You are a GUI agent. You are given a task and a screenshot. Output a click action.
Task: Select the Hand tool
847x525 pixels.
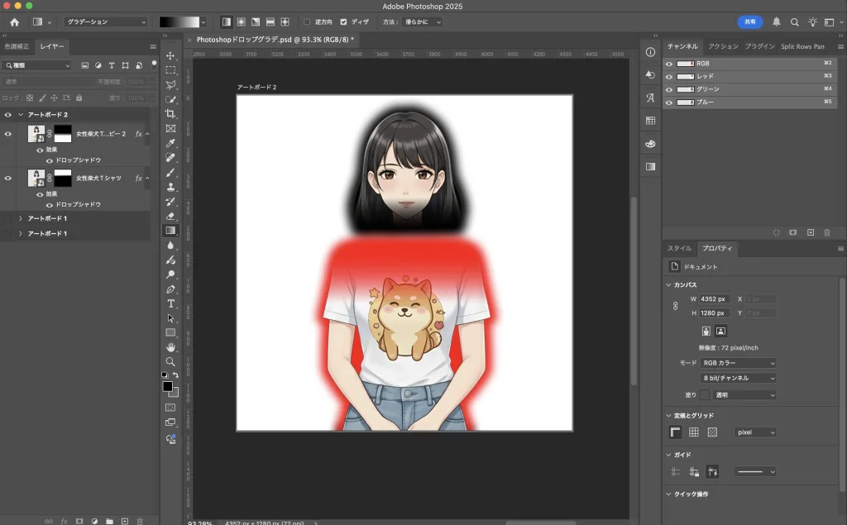coord(170,347)
